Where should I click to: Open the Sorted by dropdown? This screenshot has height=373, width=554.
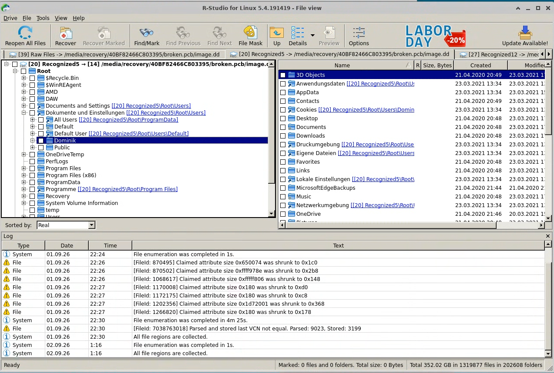tap(91, 225)
